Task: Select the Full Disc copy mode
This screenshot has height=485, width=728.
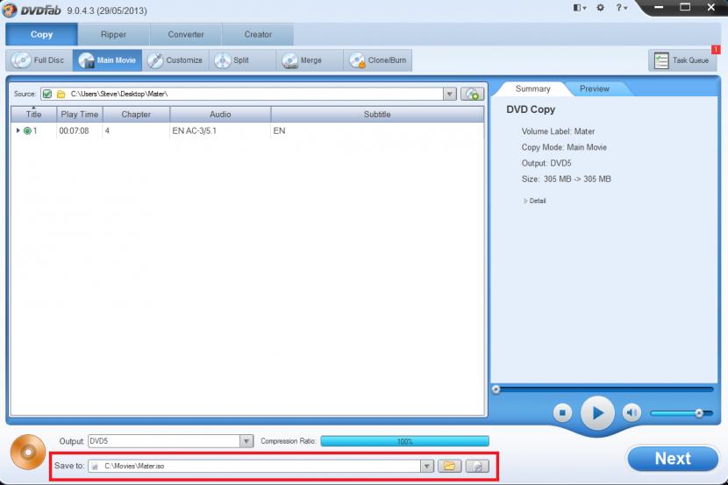Action: (x=39, y=60)
